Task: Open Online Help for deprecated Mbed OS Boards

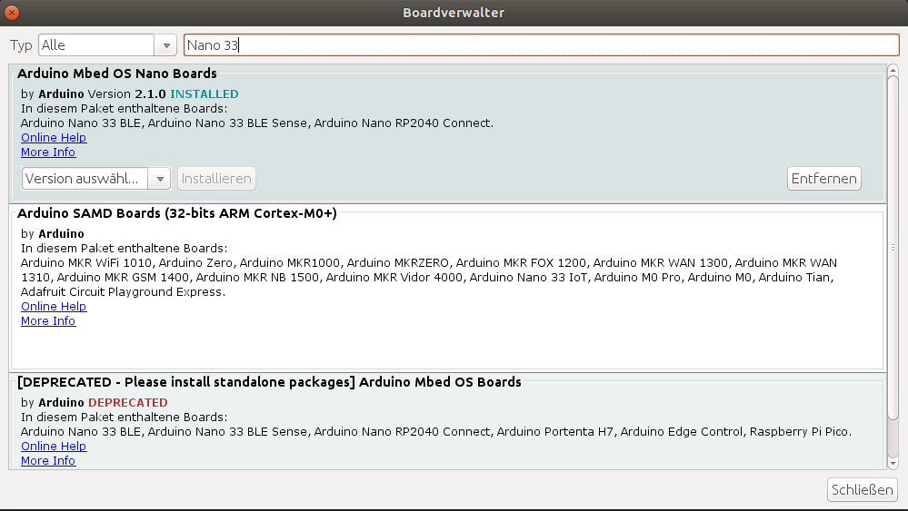Action: (x=54, y=447)
